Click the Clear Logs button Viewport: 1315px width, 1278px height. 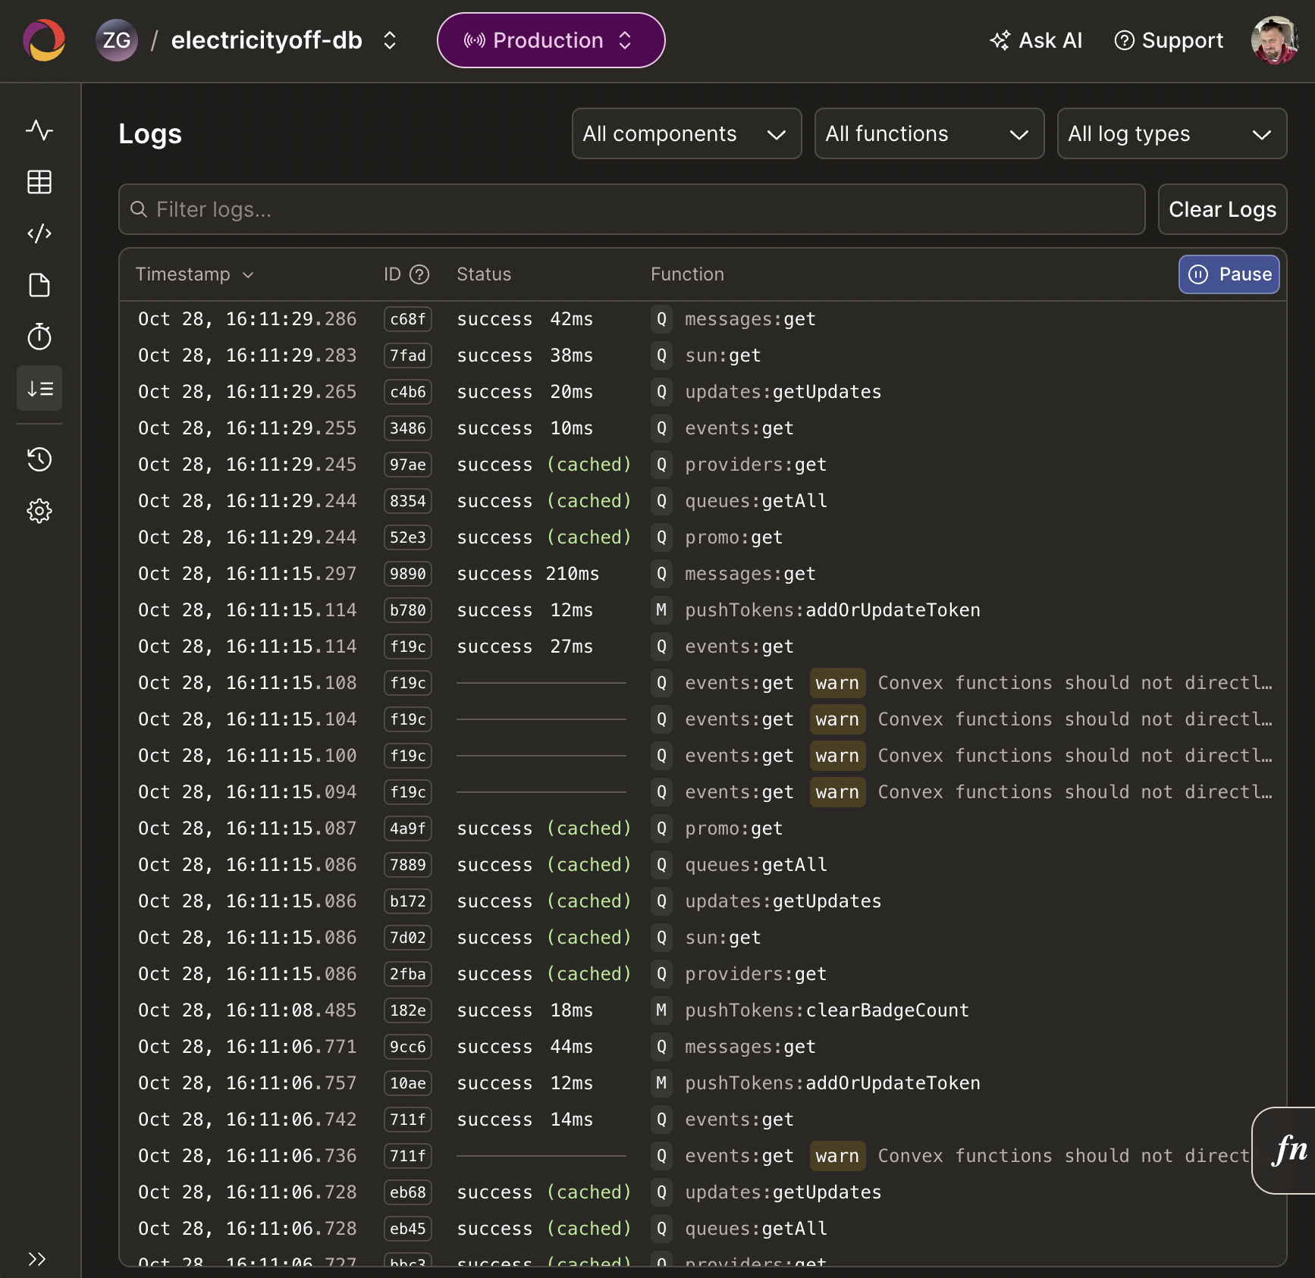tap(1222, 209)
